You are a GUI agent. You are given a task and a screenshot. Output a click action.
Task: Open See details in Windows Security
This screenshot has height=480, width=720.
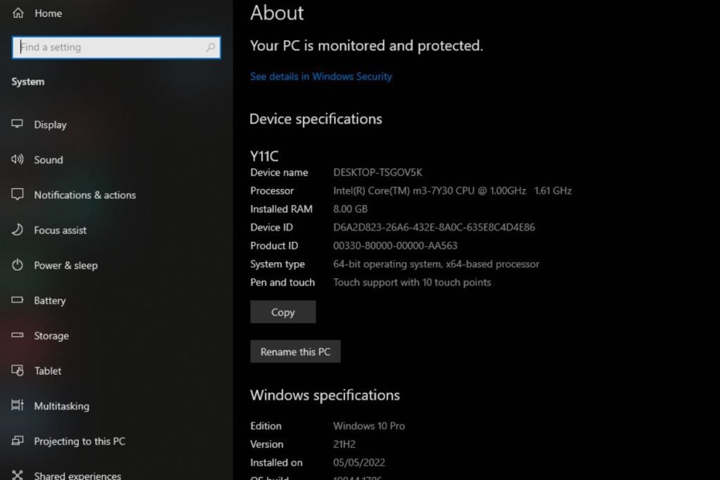click(321, 77)
